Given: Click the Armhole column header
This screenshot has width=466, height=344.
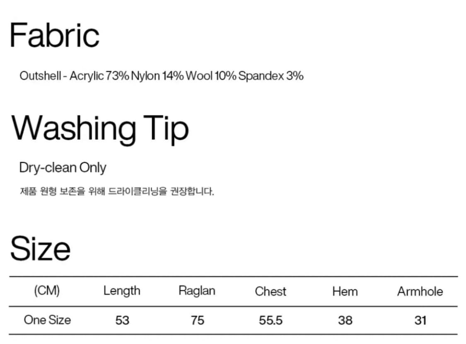Looking at the screenshot, I should tap(420, 291).
